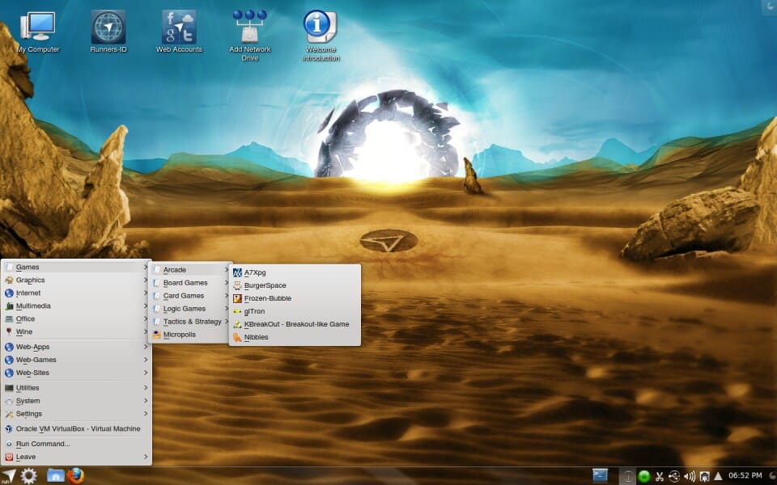777x485 pixels.
Task: Open the desktop toolbox in top-right corner
Action: click(770, 6)
